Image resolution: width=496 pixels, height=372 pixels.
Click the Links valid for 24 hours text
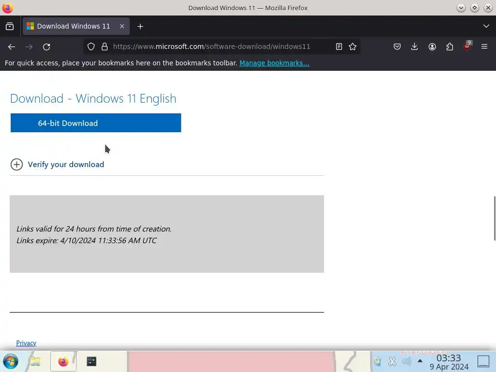tap(94, 229)
